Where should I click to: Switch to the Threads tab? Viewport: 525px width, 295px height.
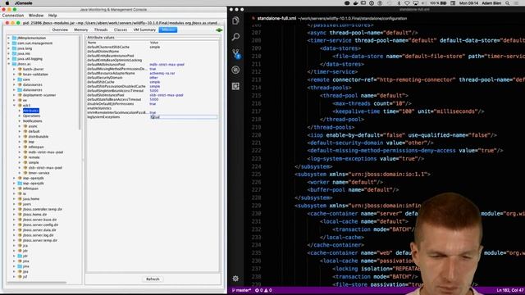(101, 30)
